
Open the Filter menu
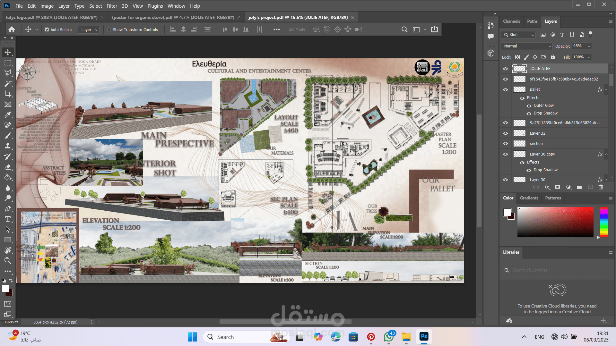[x=112, y=6]
